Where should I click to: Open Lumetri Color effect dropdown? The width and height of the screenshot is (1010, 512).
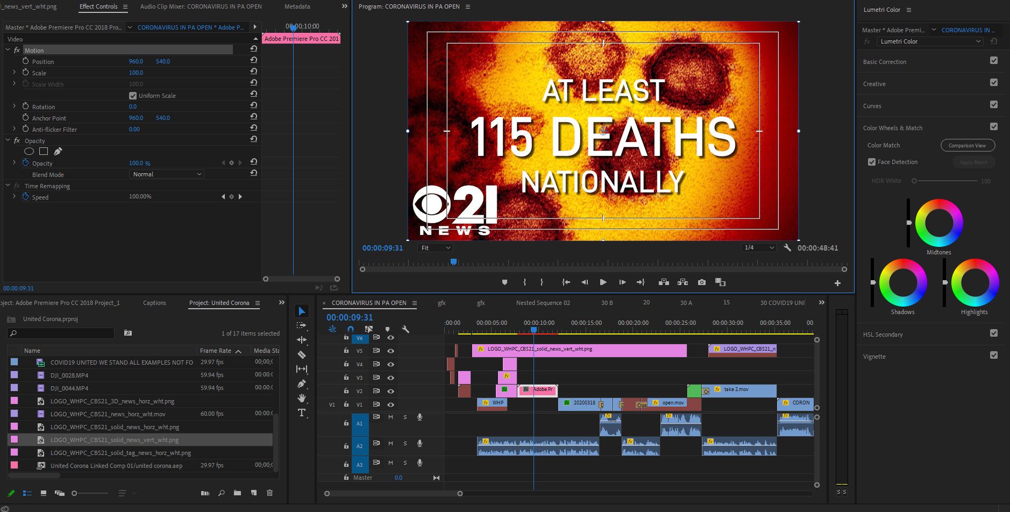(x=930, y=41)
